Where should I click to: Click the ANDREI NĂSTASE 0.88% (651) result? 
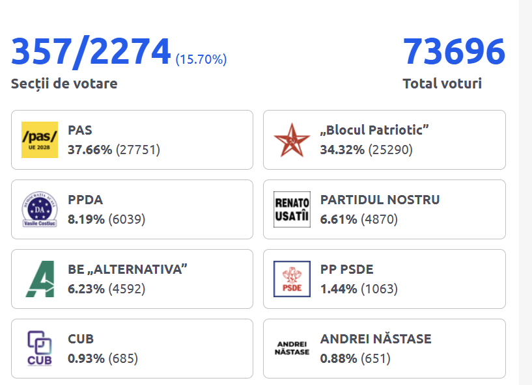pos(356,358)
